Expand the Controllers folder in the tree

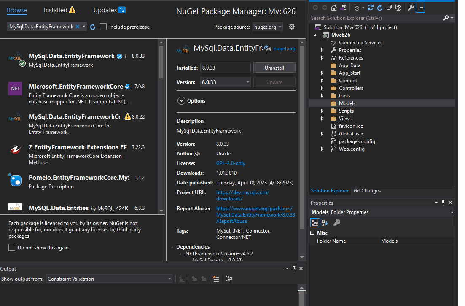(x=323, y=88)
